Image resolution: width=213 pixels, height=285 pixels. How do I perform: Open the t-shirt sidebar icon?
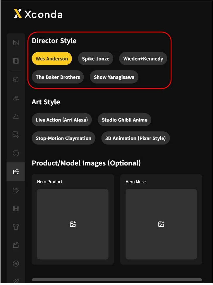tap(16, 227)
